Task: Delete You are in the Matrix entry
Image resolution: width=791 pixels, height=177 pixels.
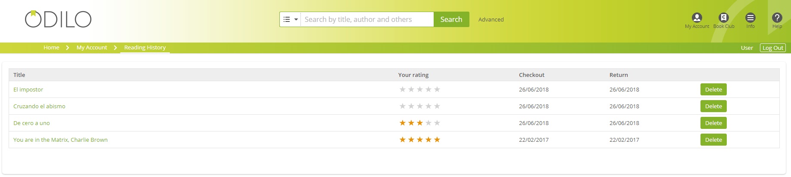Action: pos(713,140)
